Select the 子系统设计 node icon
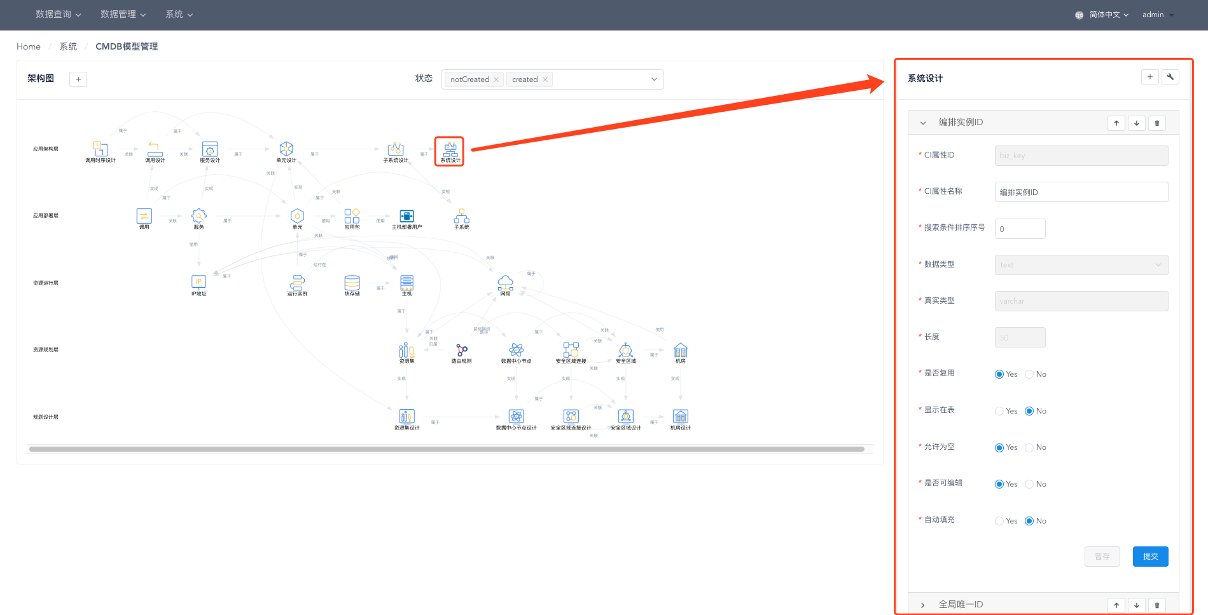The width and height of the screenshot is (1208, 615). pyautogui.click(x=396, y=149)
